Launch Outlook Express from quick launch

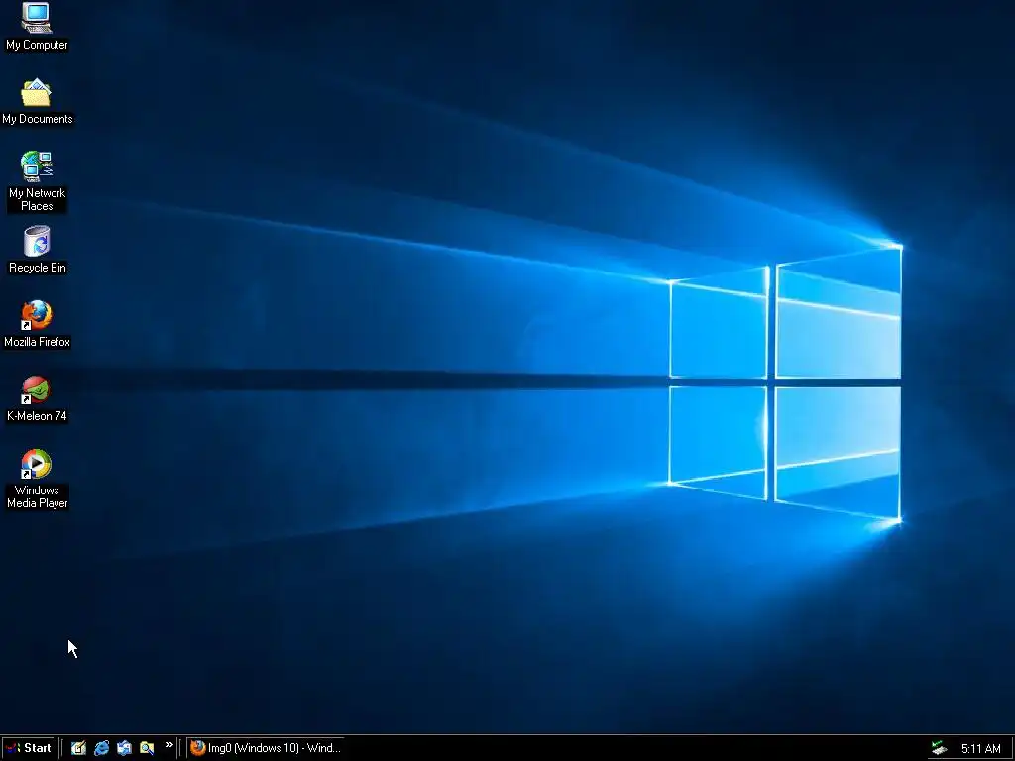[124, 748]
